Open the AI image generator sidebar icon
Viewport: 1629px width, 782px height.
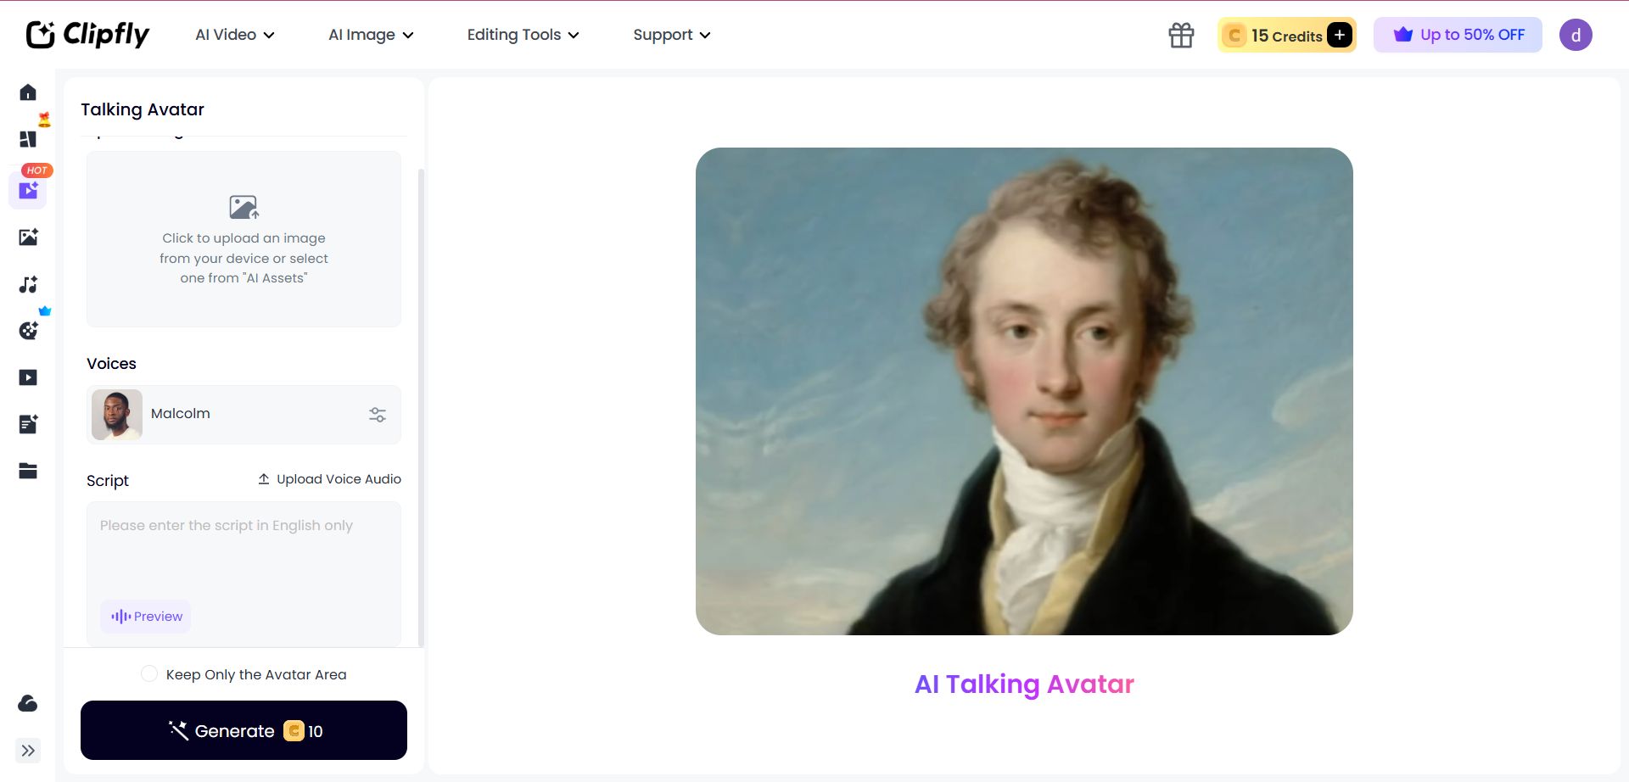(28, 237)
